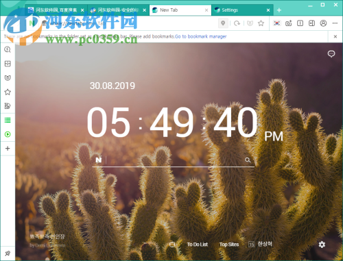Click the calendar 15 icon at bottom
The image size is (343, 261).
coord(251,245)
